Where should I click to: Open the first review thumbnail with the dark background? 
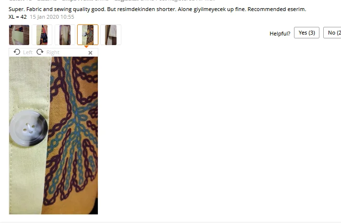pos(19,35)
